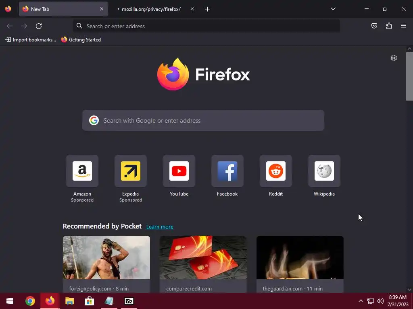Open the 7-Zip taskbar icon

pos(129,301)
